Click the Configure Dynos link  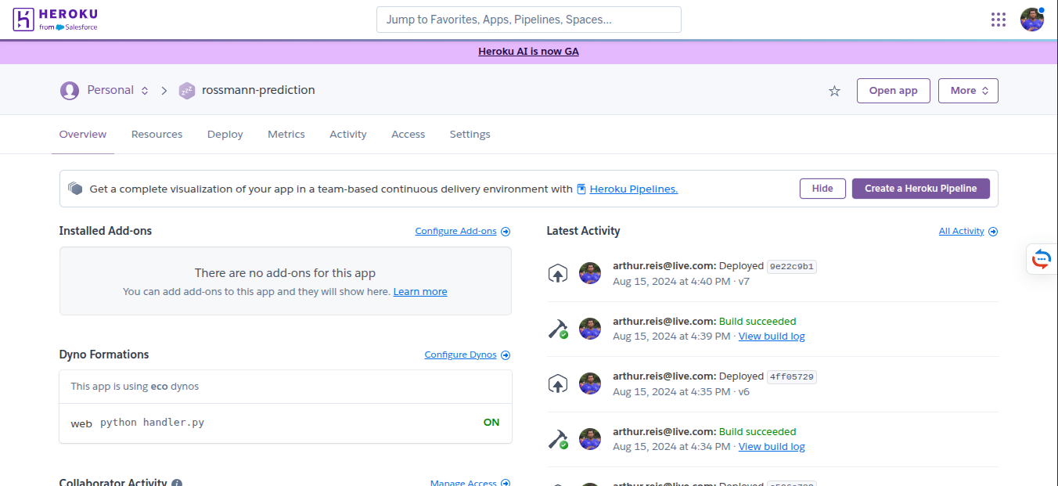[x=461, y=355]
